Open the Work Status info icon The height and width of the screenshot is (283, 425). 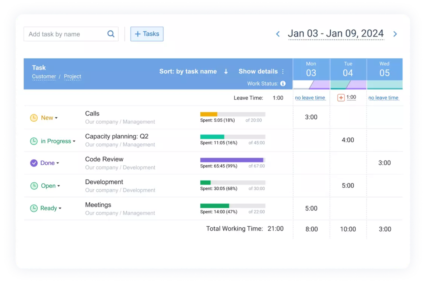[283, 83]
